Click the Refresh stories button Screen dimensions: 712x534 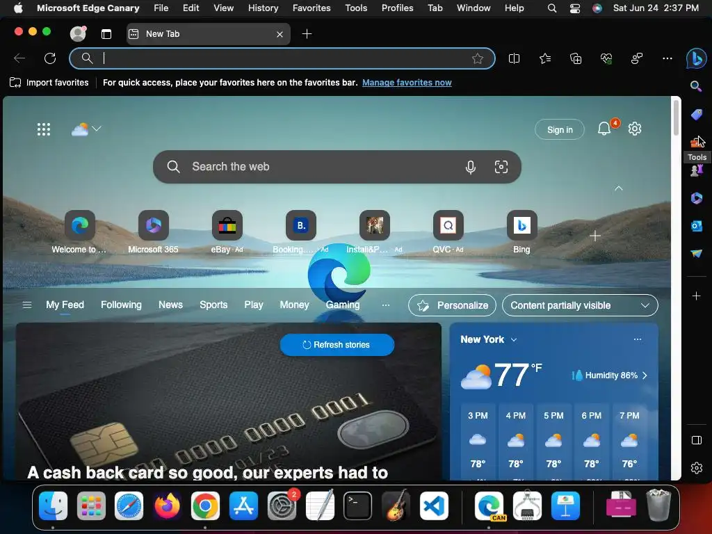click(x=337, y=345)
